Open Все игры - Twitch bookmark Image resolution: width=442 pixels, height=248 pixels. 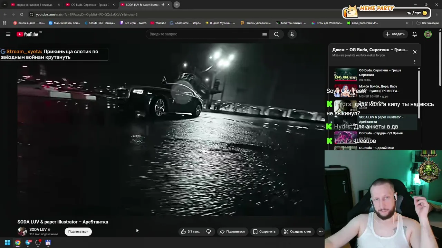[133, 23]
